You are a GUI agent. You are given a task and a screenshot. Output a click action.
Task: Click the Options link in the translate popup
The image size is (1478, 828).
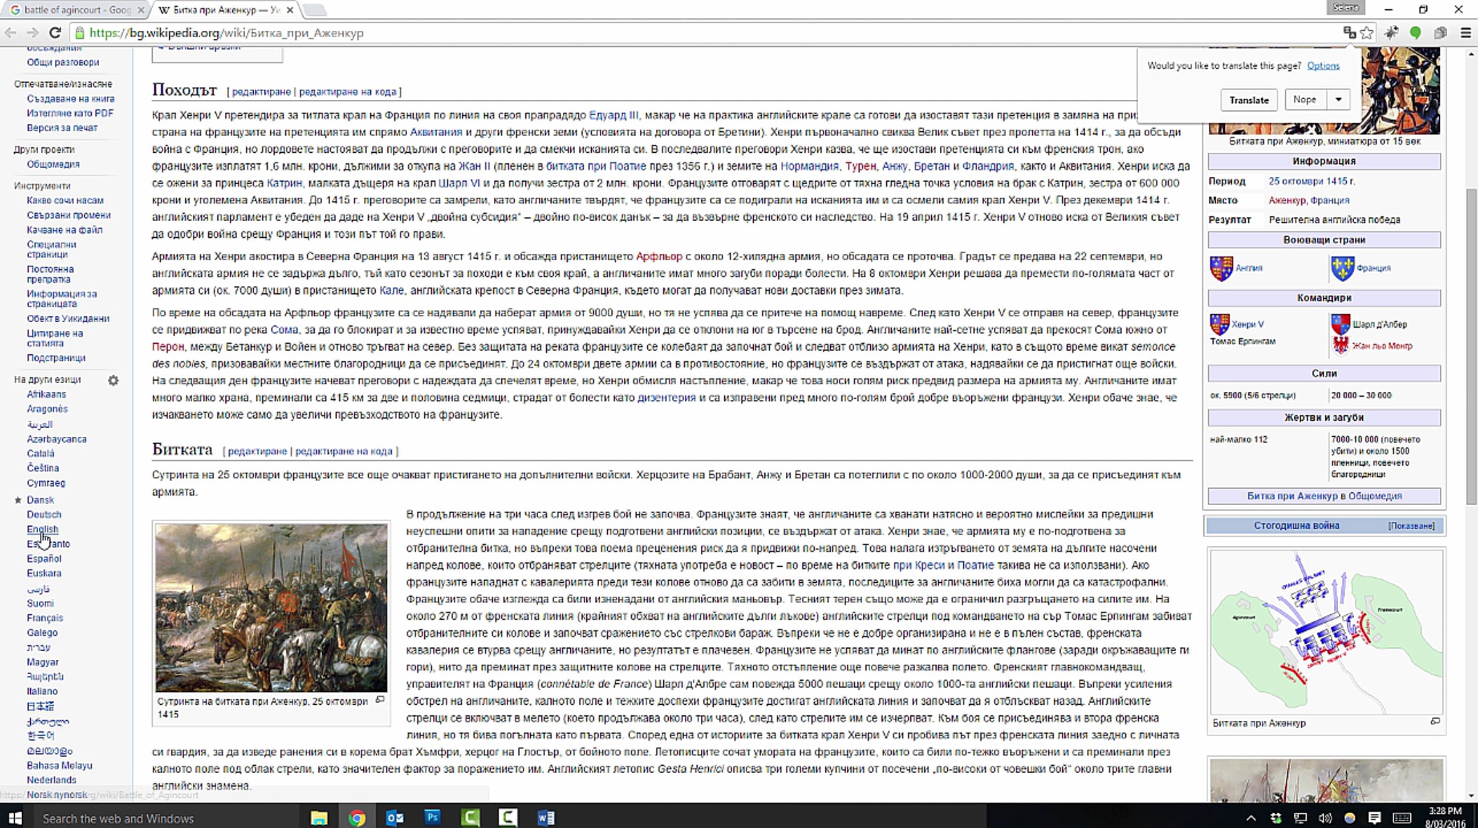(x=1323, y=65)
